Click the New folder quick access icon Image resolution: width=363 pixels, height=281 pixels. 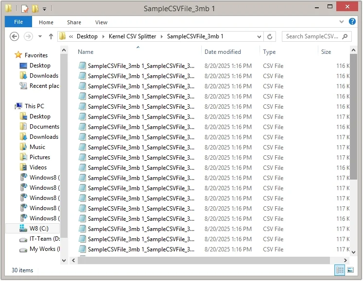35,9
